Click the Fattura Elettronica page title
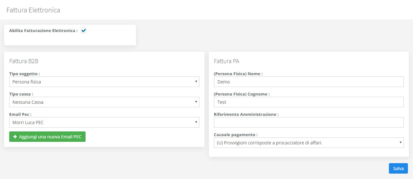The image size is (413, 179). pyautogui.click(x=33, y=10)
